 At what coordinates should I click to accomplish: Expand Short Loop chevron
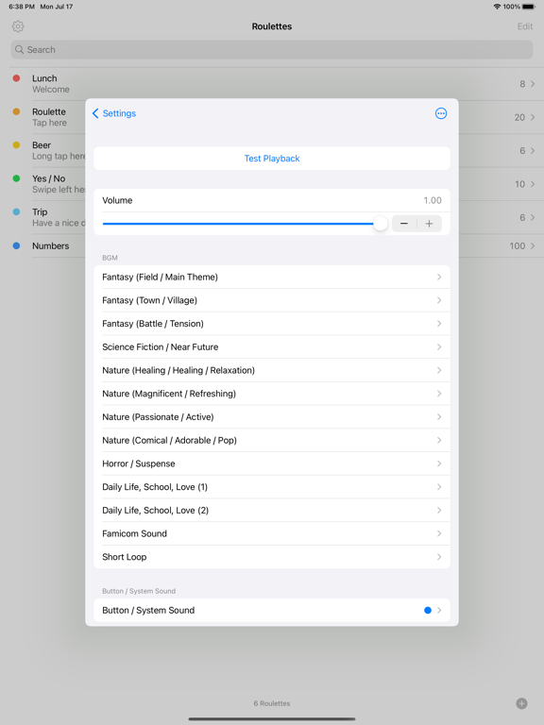439,557
